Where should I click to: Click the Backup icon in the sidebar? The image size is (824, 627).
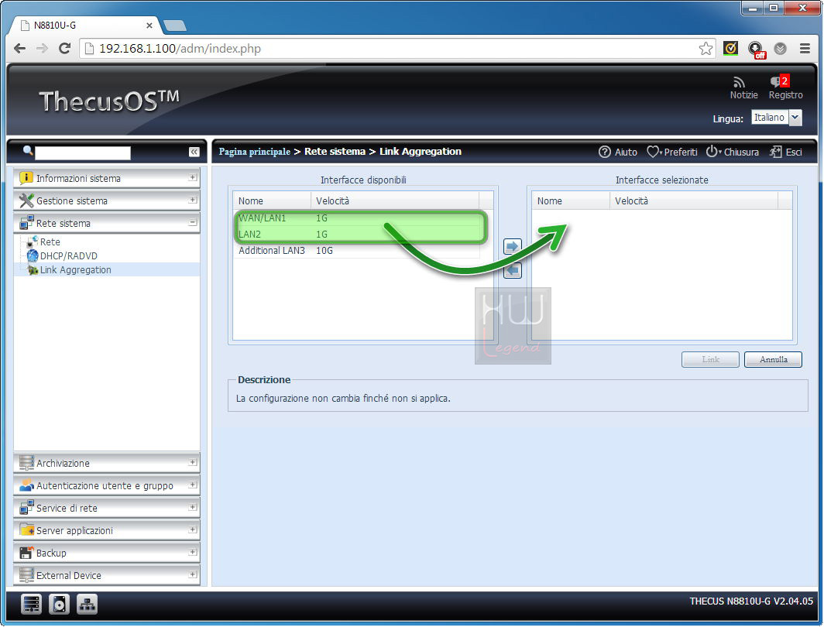click(26, 553)
